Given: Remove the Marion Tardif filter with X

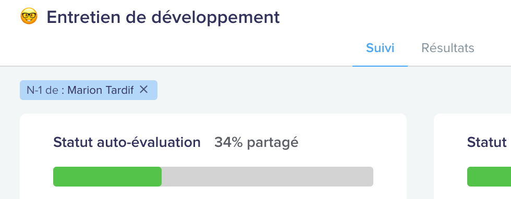Looking at the screenshot, I should (144, 89).
